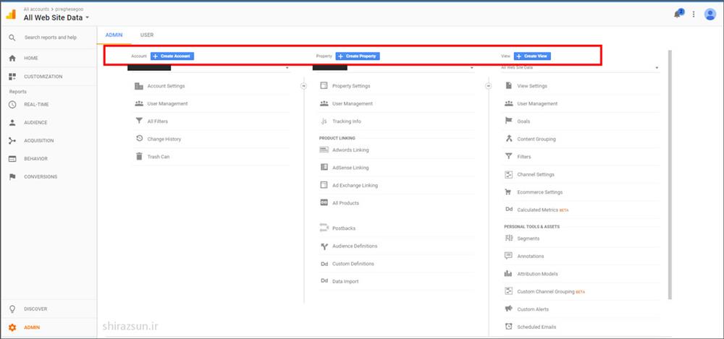The image size is (724, 339).
Task: Click the Scheduled Emails clock icon
Action: tap(508, 327)
